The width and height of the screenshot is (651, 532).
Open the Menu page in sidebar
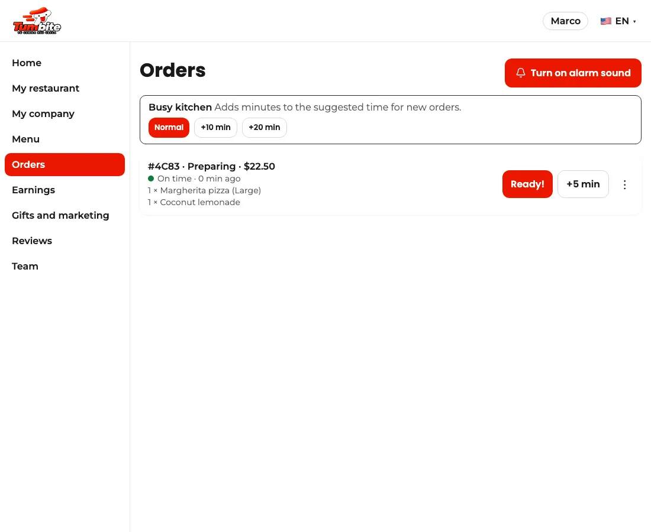65,140
